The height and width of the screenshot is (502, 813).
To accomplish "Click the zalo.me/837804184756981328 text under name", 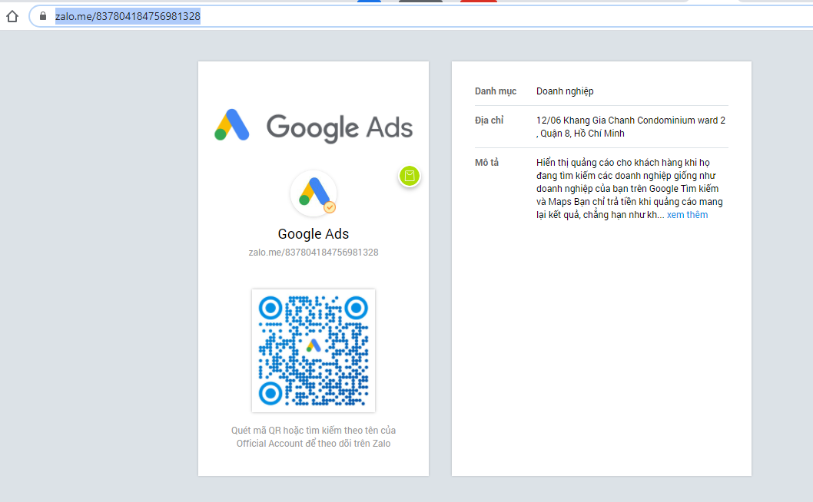I will coord(314,253).
